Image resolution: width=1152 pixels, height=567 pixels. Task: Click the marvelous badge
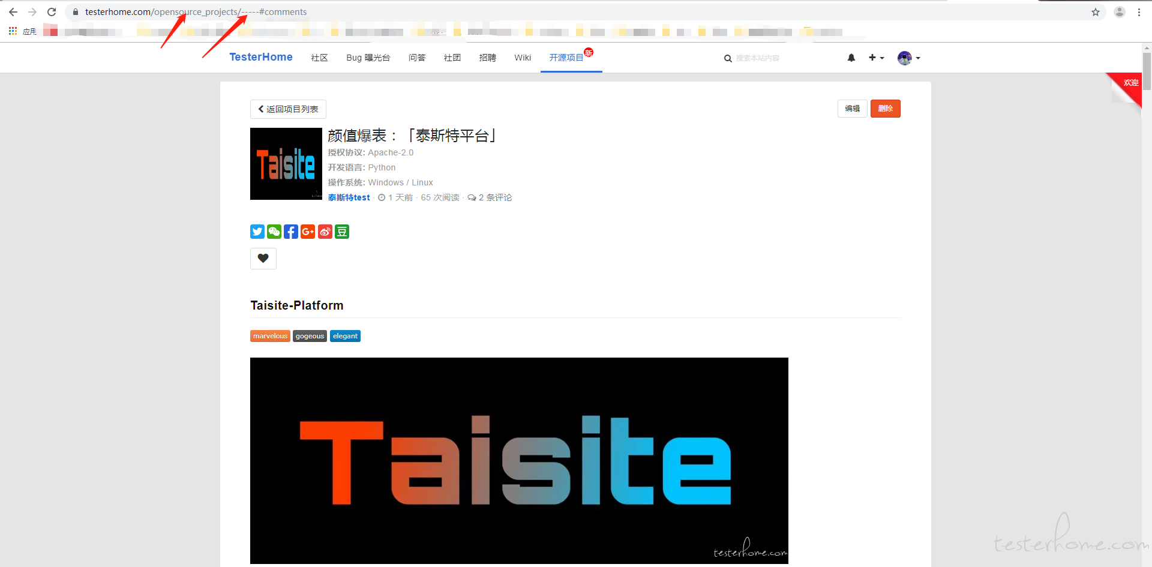270,336
